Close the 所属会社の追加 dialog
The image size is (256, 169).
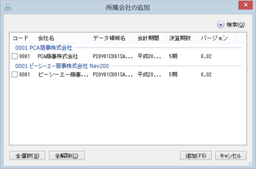click(x=246, y=5)
